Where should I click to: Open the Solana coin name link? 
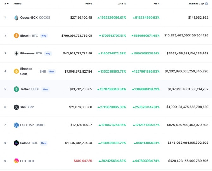25,143
